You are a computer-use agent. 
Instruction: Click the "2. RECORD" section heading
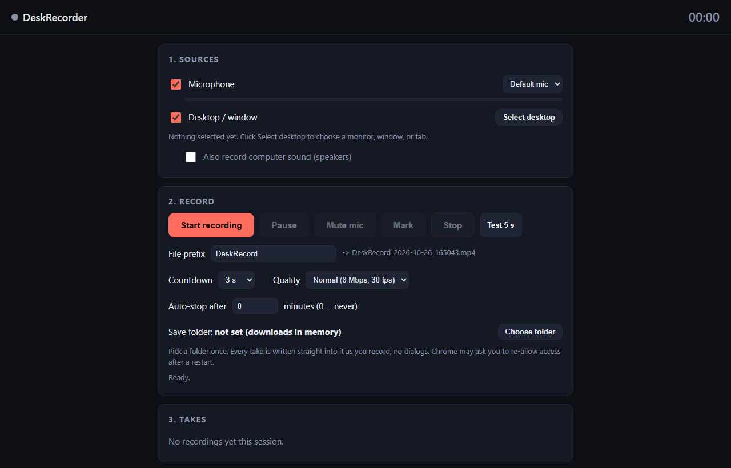191,201
